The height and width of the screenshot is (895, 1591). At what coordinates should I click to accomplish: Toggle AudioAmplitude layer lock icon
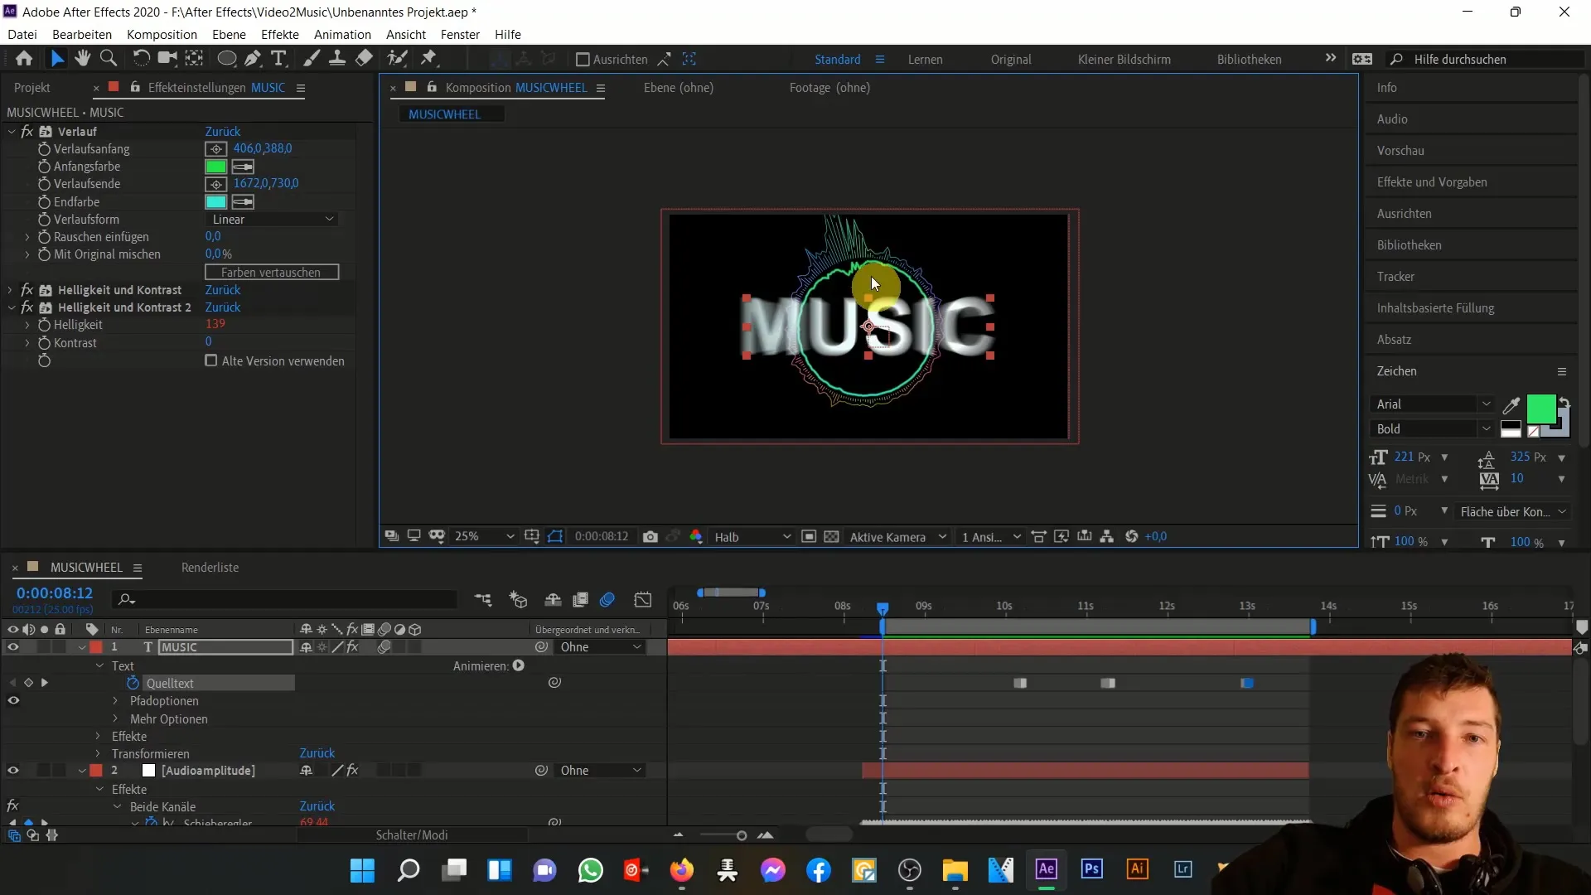coord(60,771)
